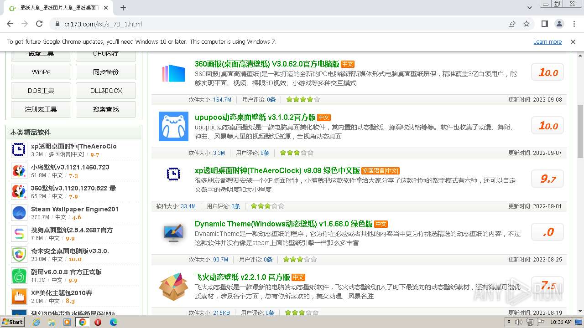Toggle the browser side panel icon
Screen dimensions: 584x328
544,24
